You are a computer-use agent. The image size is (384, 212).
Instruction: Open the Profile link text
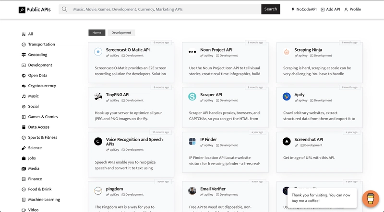click(x=355, y=9)
